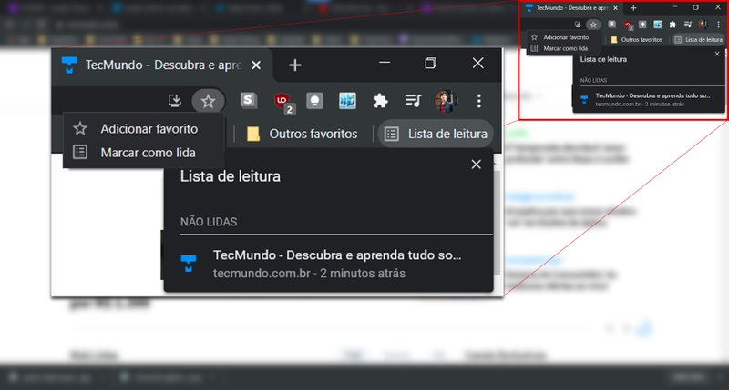729x390 pixels.
Task: Open TecMundo reading entry in small top-right window
Action: coord(649,100)
